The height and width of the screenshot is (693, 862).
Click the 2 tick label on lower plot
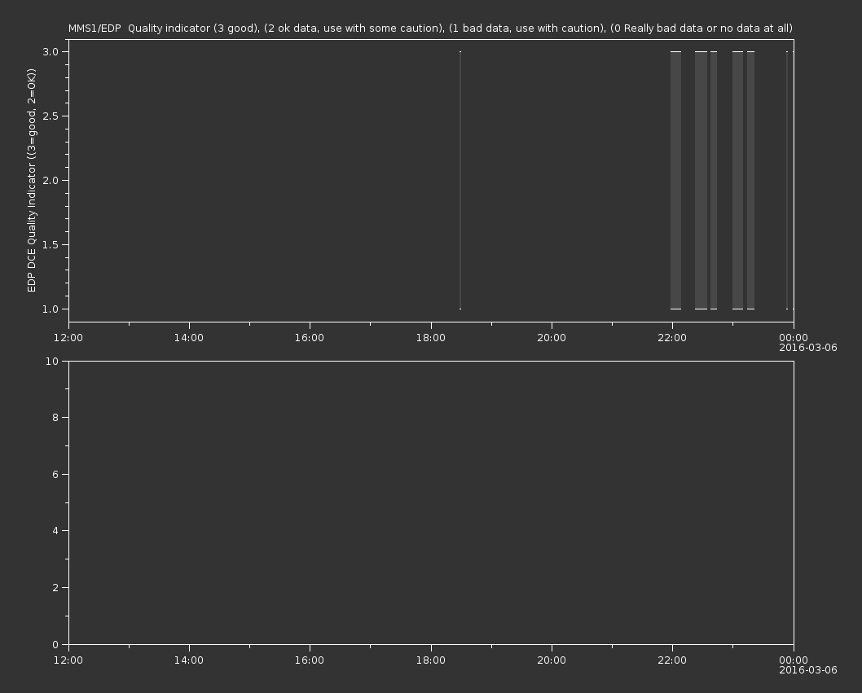click(x=55, y=587)
